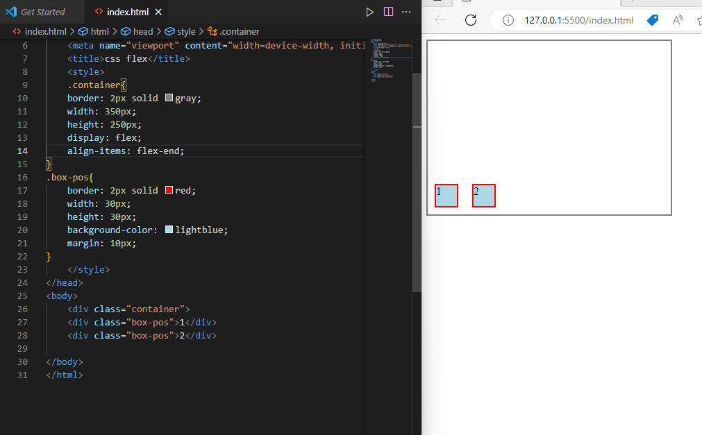The image size is (702, 435).
Task: Click the red color swatch on line 17
Action: coord(169,190)
